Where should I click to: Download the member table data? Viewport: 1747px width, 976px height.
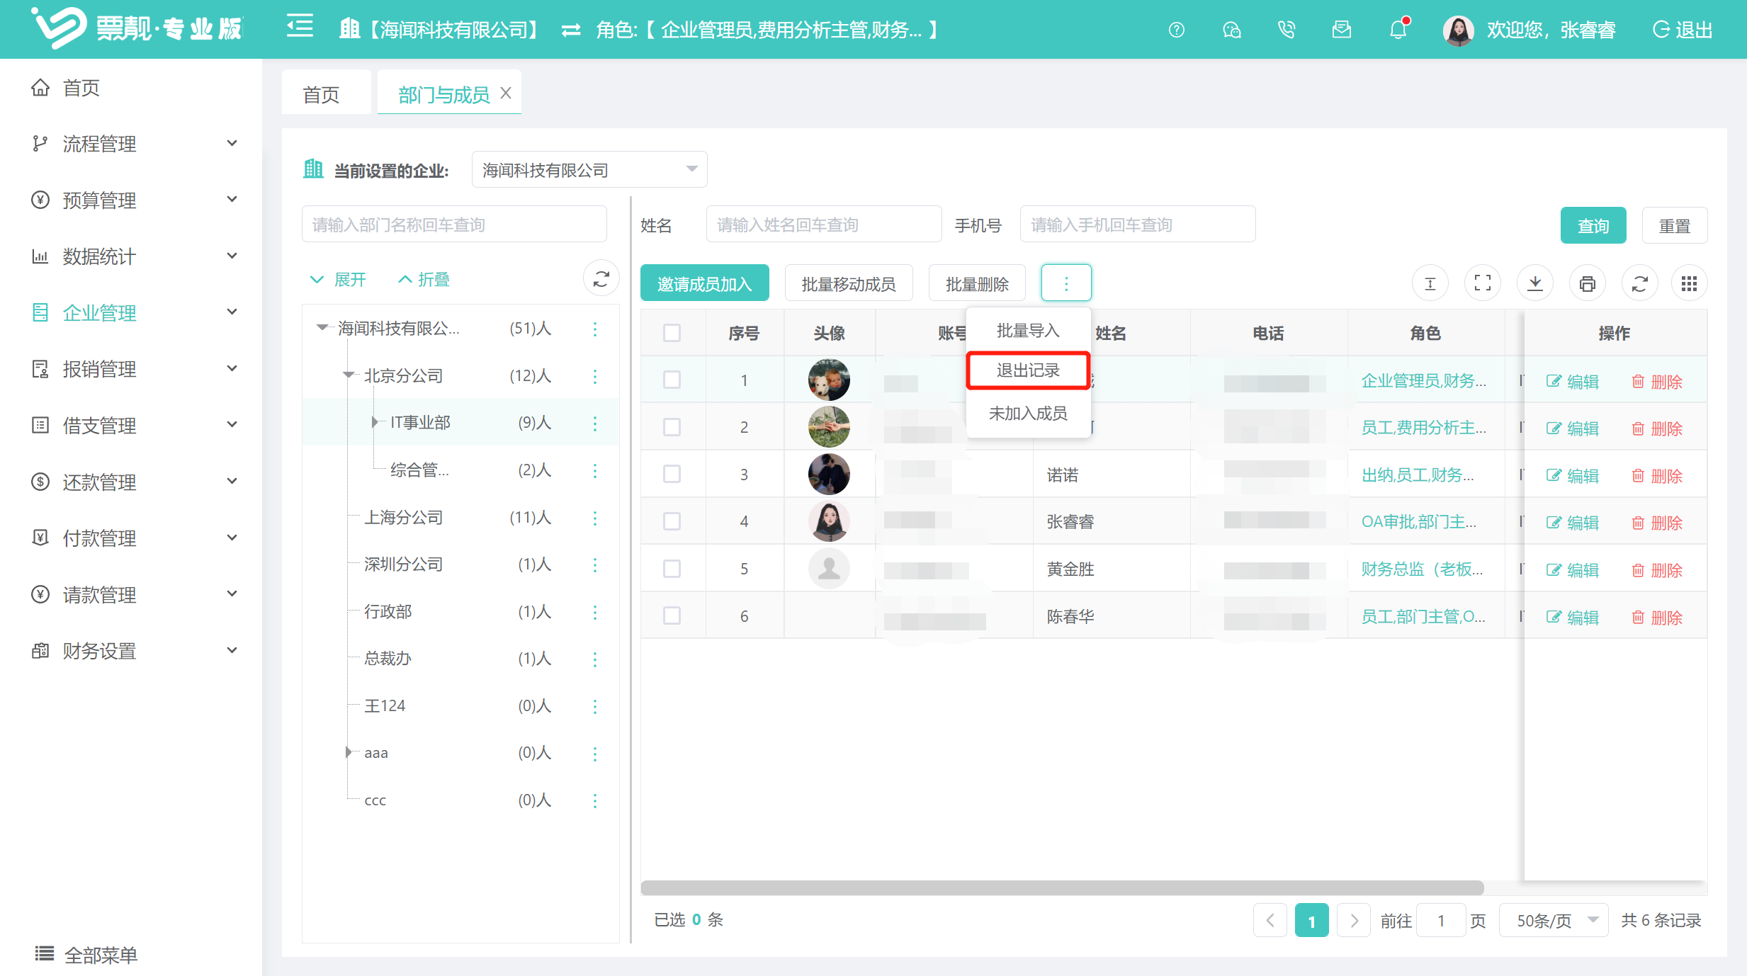click(1535, 283)
